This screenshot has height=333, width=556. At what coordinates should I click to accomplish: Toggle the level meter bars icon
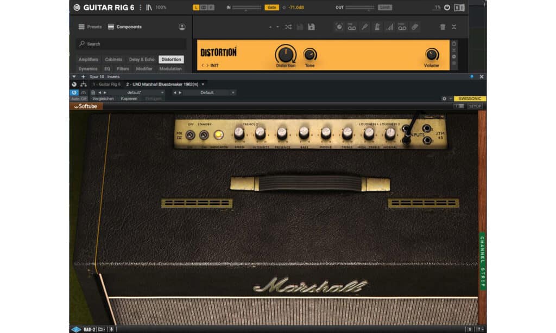(x=389, y=27)
